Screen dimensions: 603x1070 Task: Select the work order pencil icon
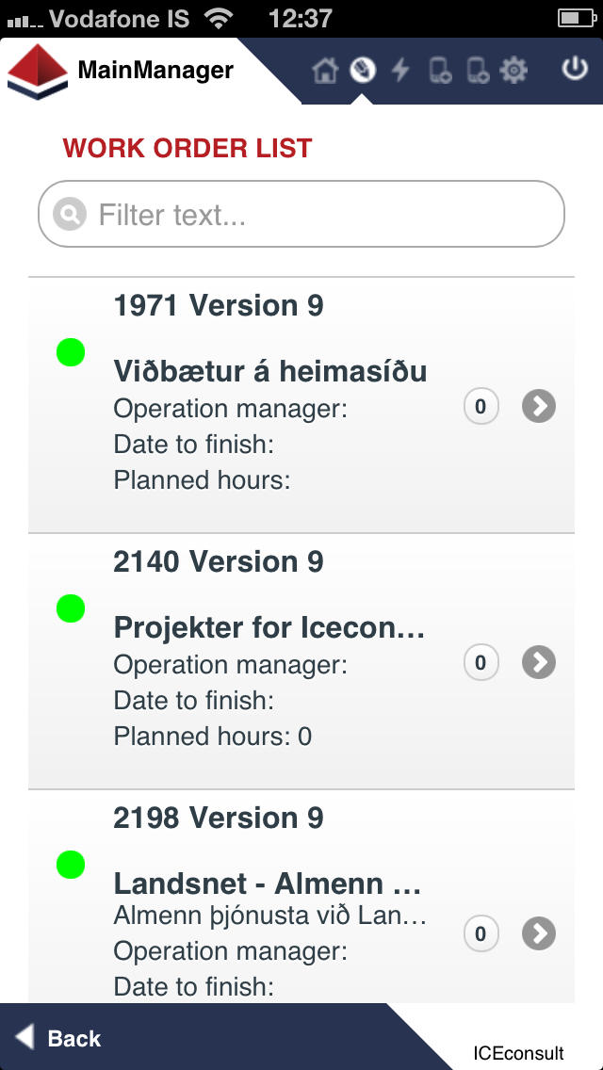(x=363, y=71)
